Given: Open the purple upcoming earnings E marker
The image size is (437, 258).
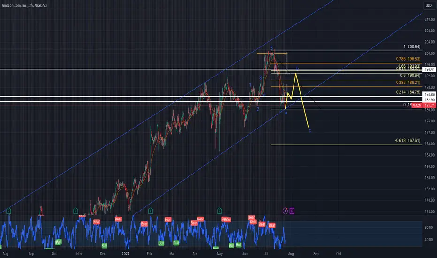Looking at the screenshot, I should click(x=292, y=211).
